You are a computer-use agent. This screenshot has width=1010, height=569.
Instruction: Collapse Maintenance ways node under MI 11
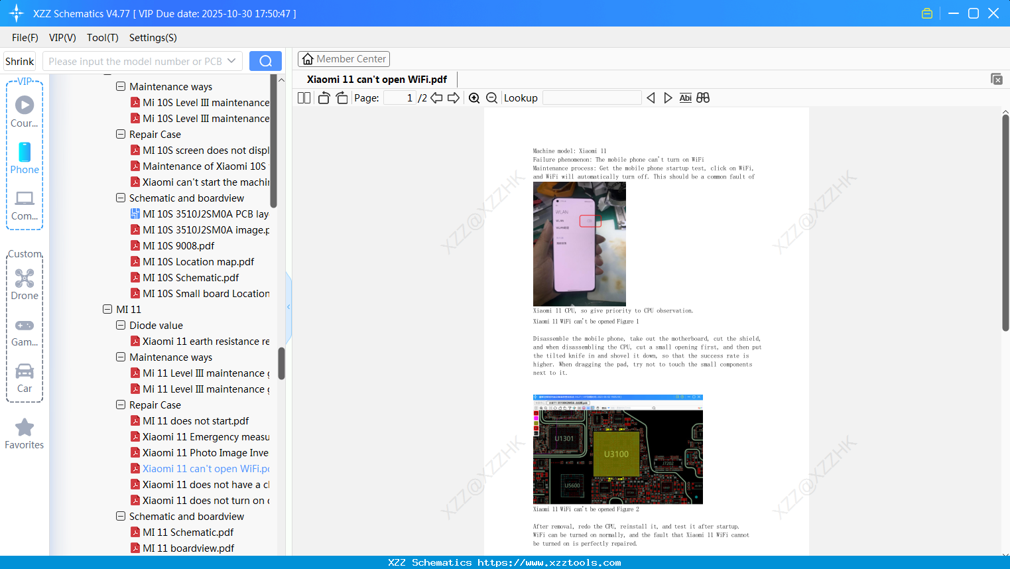[x=121, y=357]
